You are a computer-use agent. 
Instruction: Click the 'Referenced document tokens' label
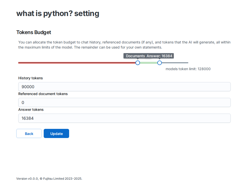tap(43, 94)
